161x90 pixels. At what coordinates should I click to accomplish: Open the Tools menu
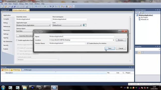pyautogui.click(x=31, y=4)
